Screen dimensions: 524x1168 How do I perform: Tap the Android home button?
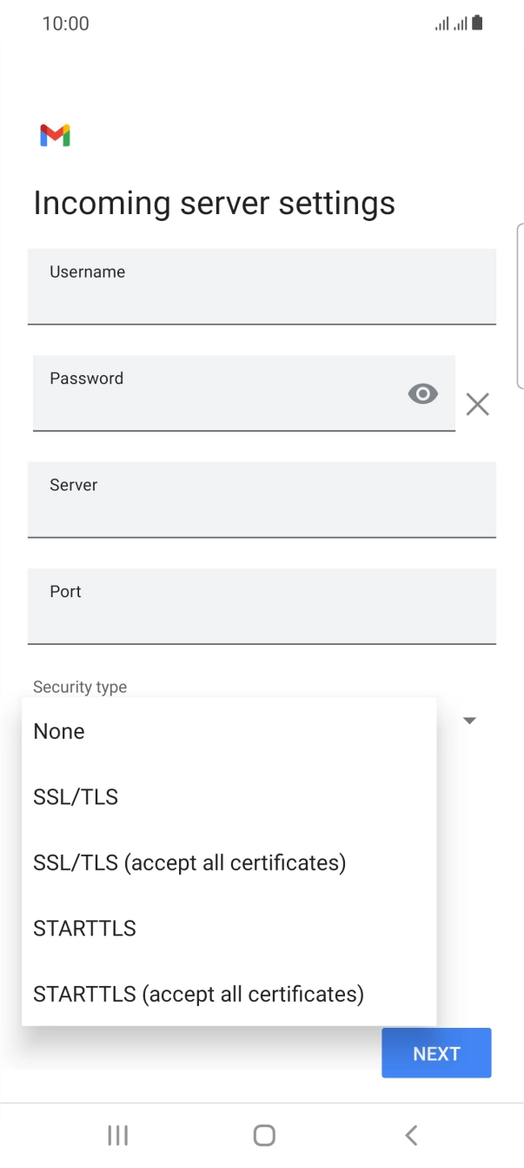264,1135
